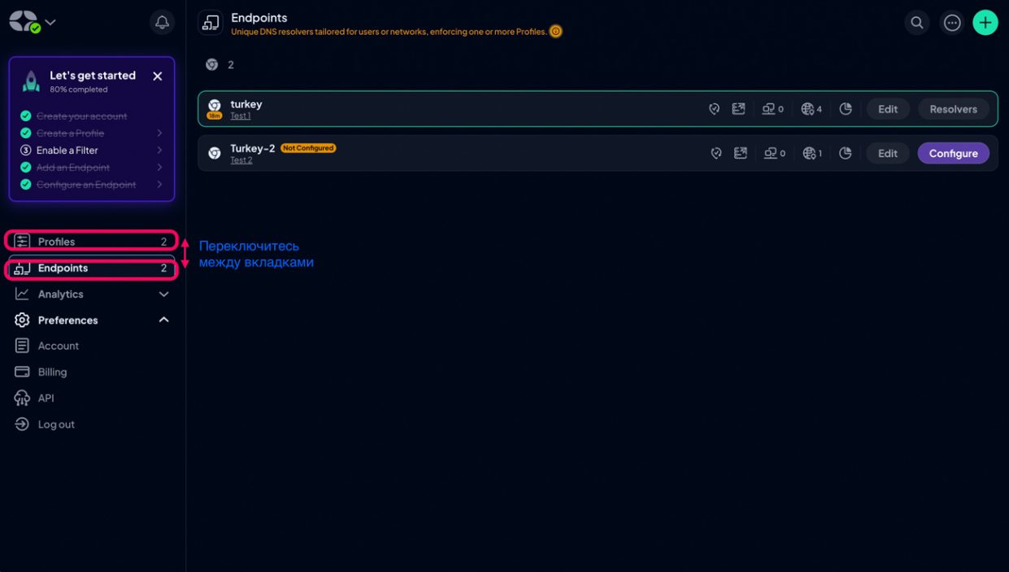The image size is (1009, 572).
Task: Open the pie chart analytics for Turkey-2
Action: point(846,153)
